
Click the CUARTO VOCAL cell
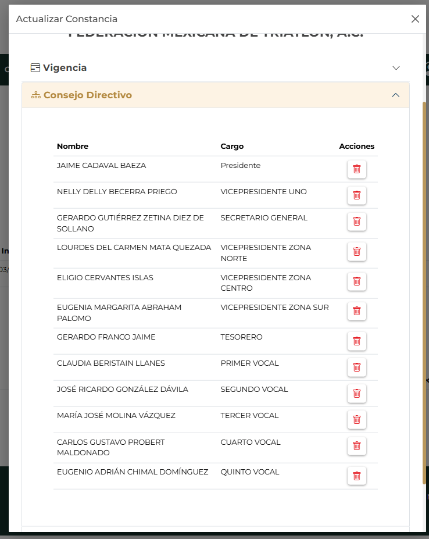coord(251,442)
